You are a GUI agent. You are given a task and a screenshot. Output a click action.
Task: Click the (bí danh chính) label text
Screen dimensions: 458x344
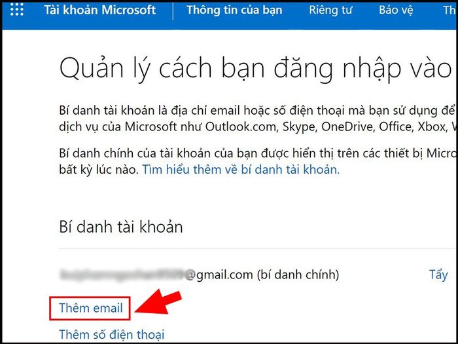[x=298, y=275]
